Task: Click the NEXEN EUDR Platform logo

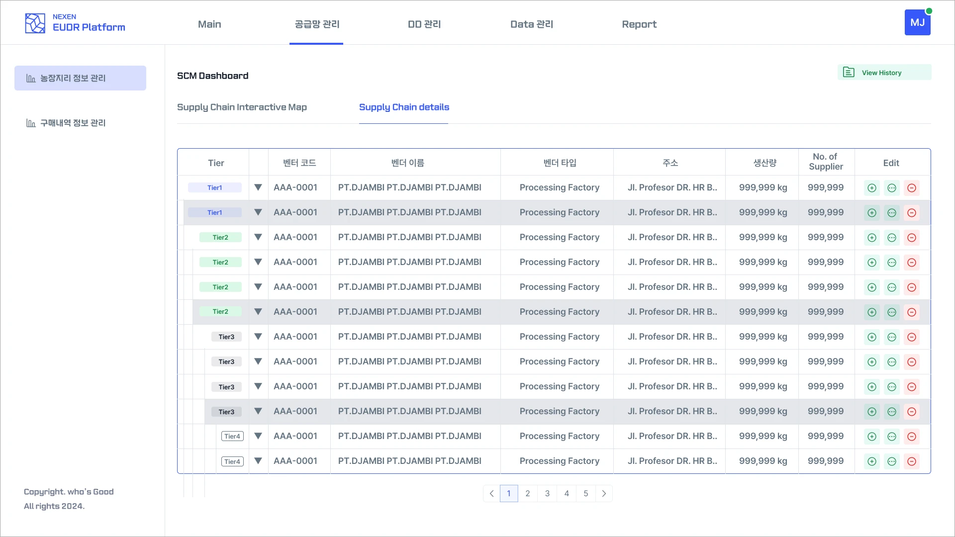Action: click(75, 23)
